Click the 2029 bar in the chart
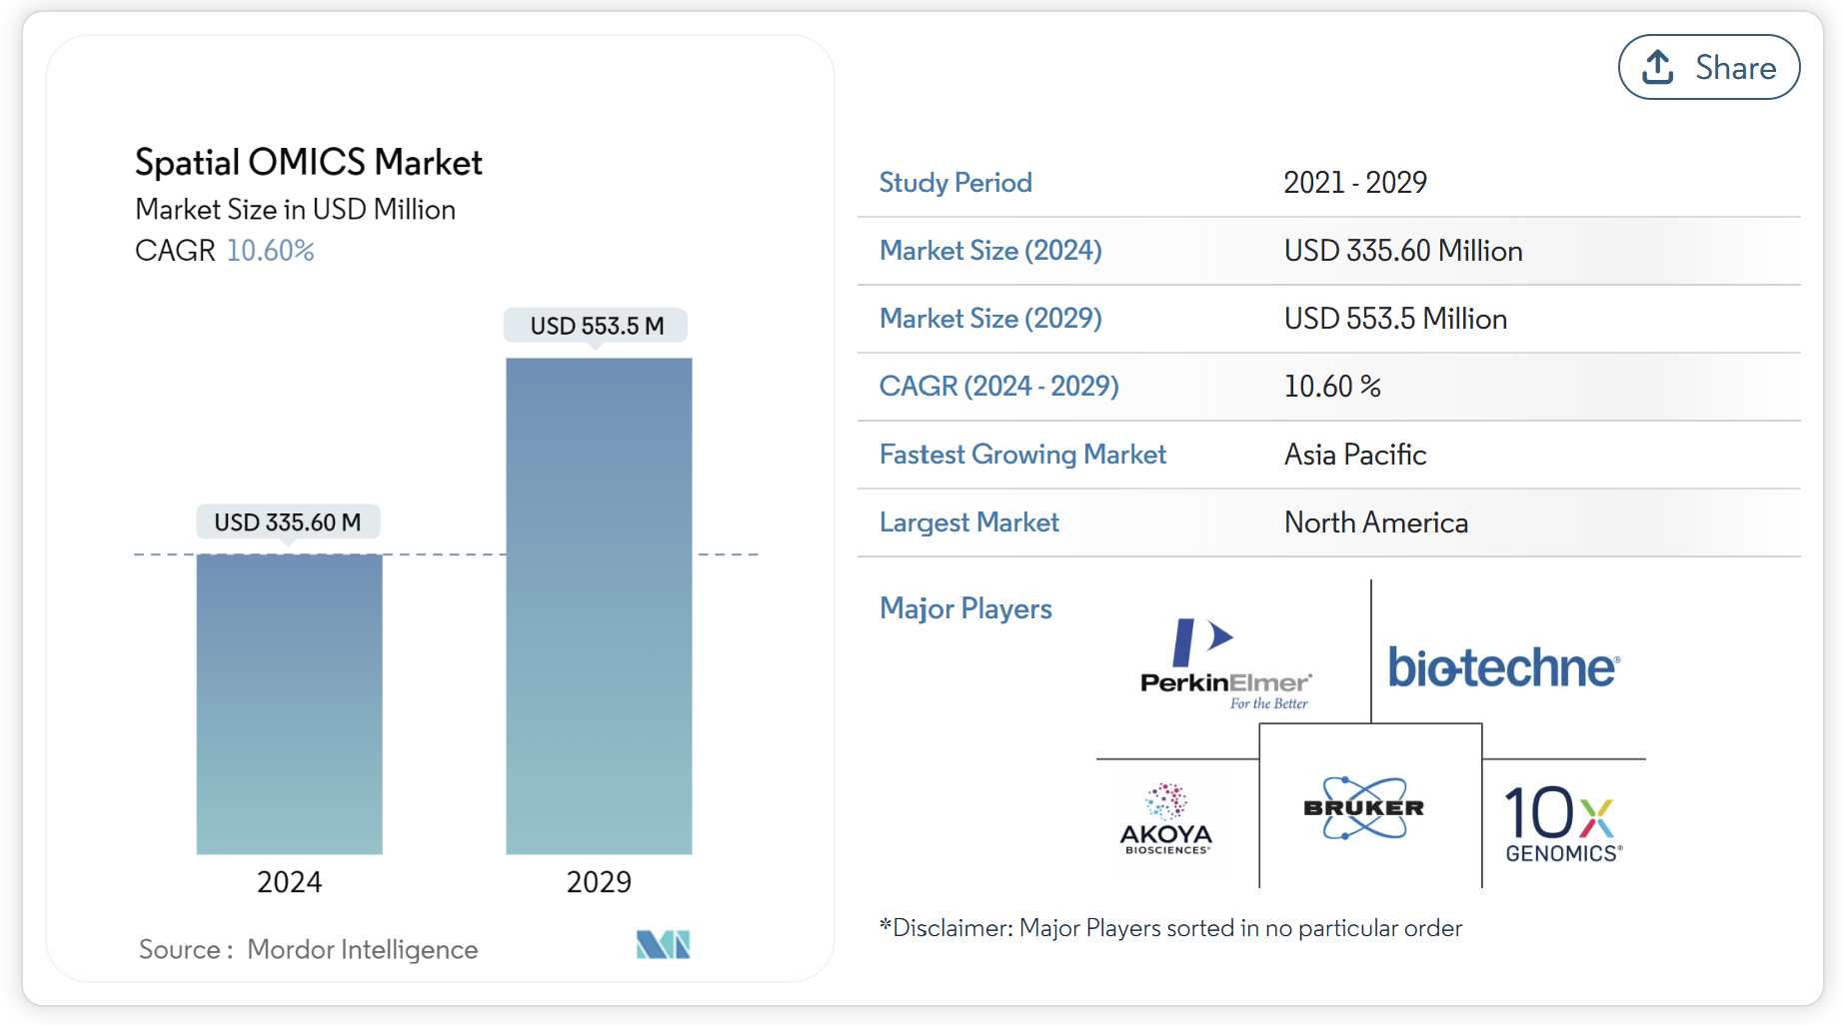1843x1025 pixels. (599, 606)
